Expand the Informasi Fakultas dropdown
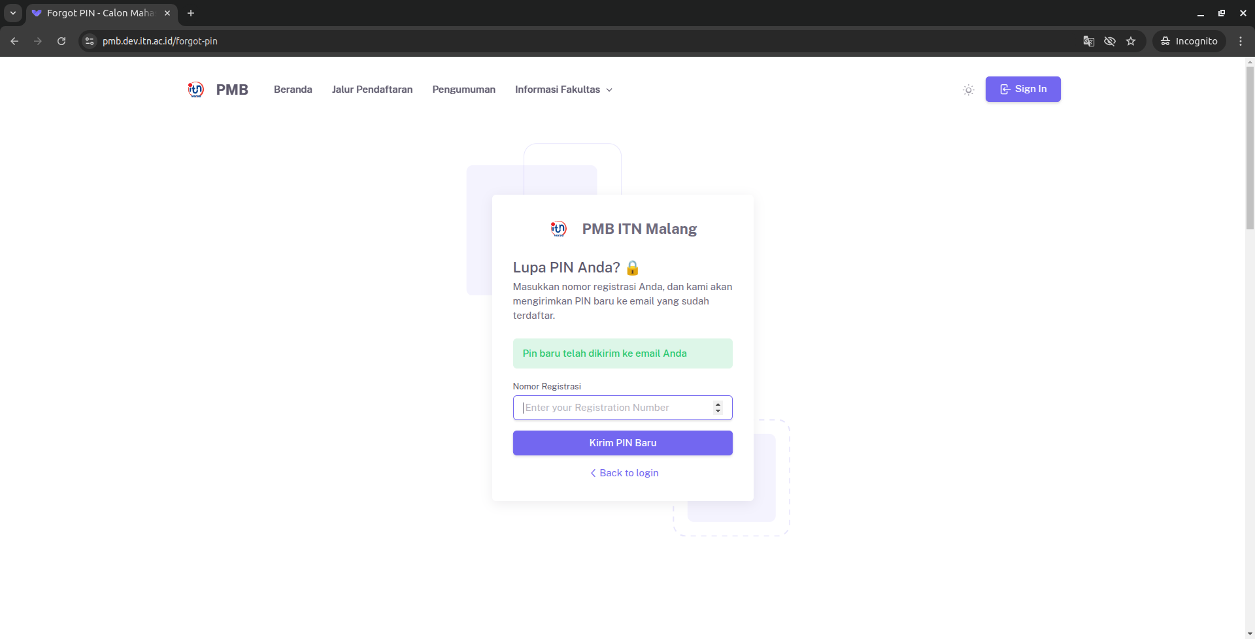This screenshot has height=639, width=1255. (563, 90)
